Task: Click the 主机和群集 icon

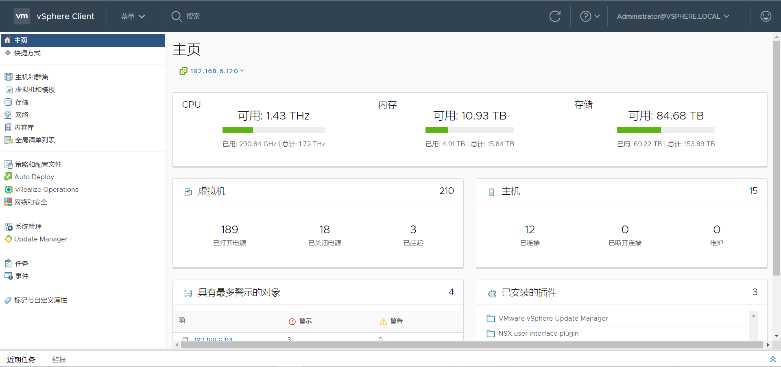Action: [8, 77]
